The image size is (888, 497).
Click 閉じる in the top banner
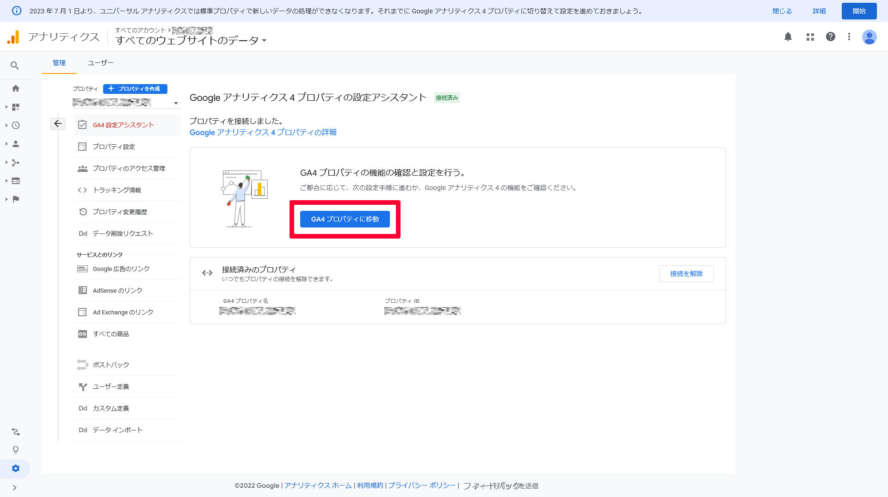coord(782,11)
